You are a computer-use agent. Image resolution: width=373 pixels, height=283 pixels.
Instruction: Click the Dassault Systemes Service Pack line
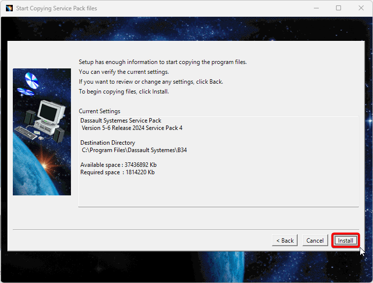121,121
